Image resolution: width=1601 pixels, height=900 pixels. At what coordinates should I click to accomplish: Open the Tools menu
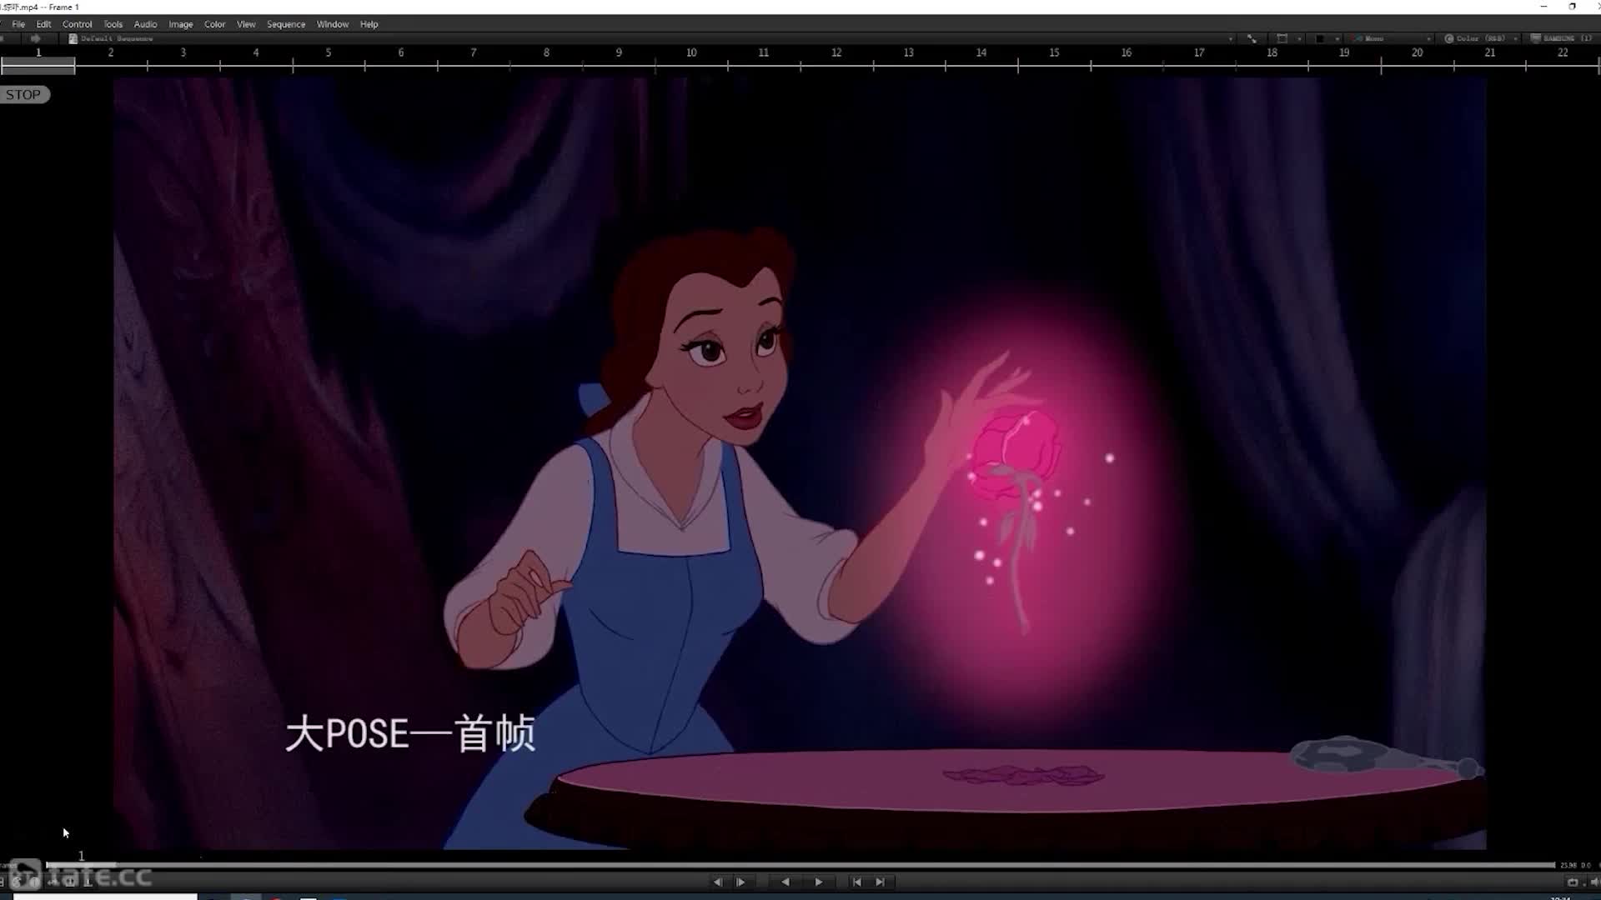pos(113,24)
